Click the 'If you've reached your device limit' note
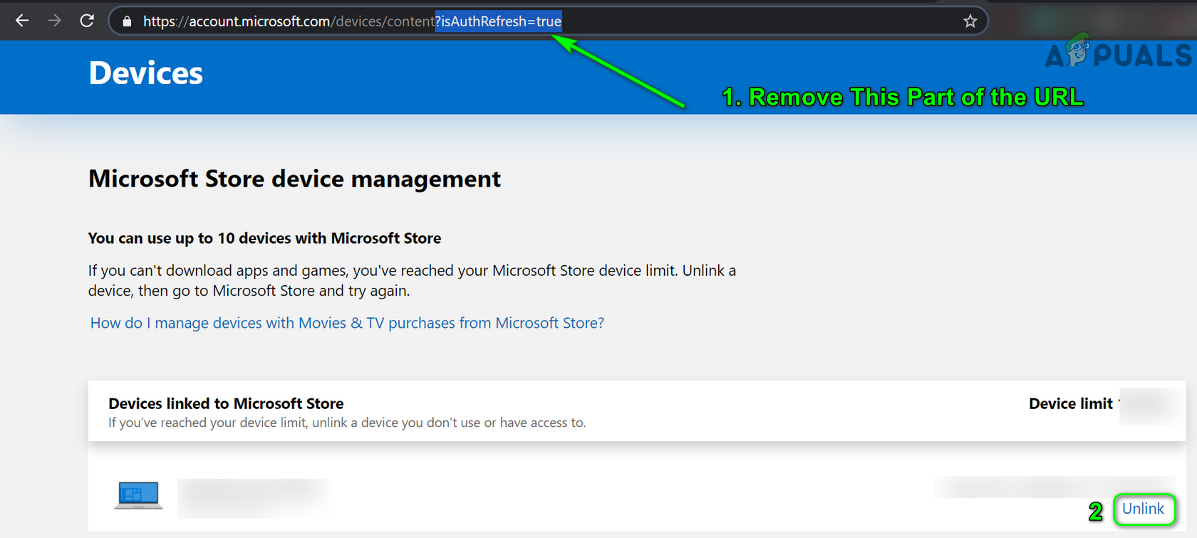 coord(347,423)
